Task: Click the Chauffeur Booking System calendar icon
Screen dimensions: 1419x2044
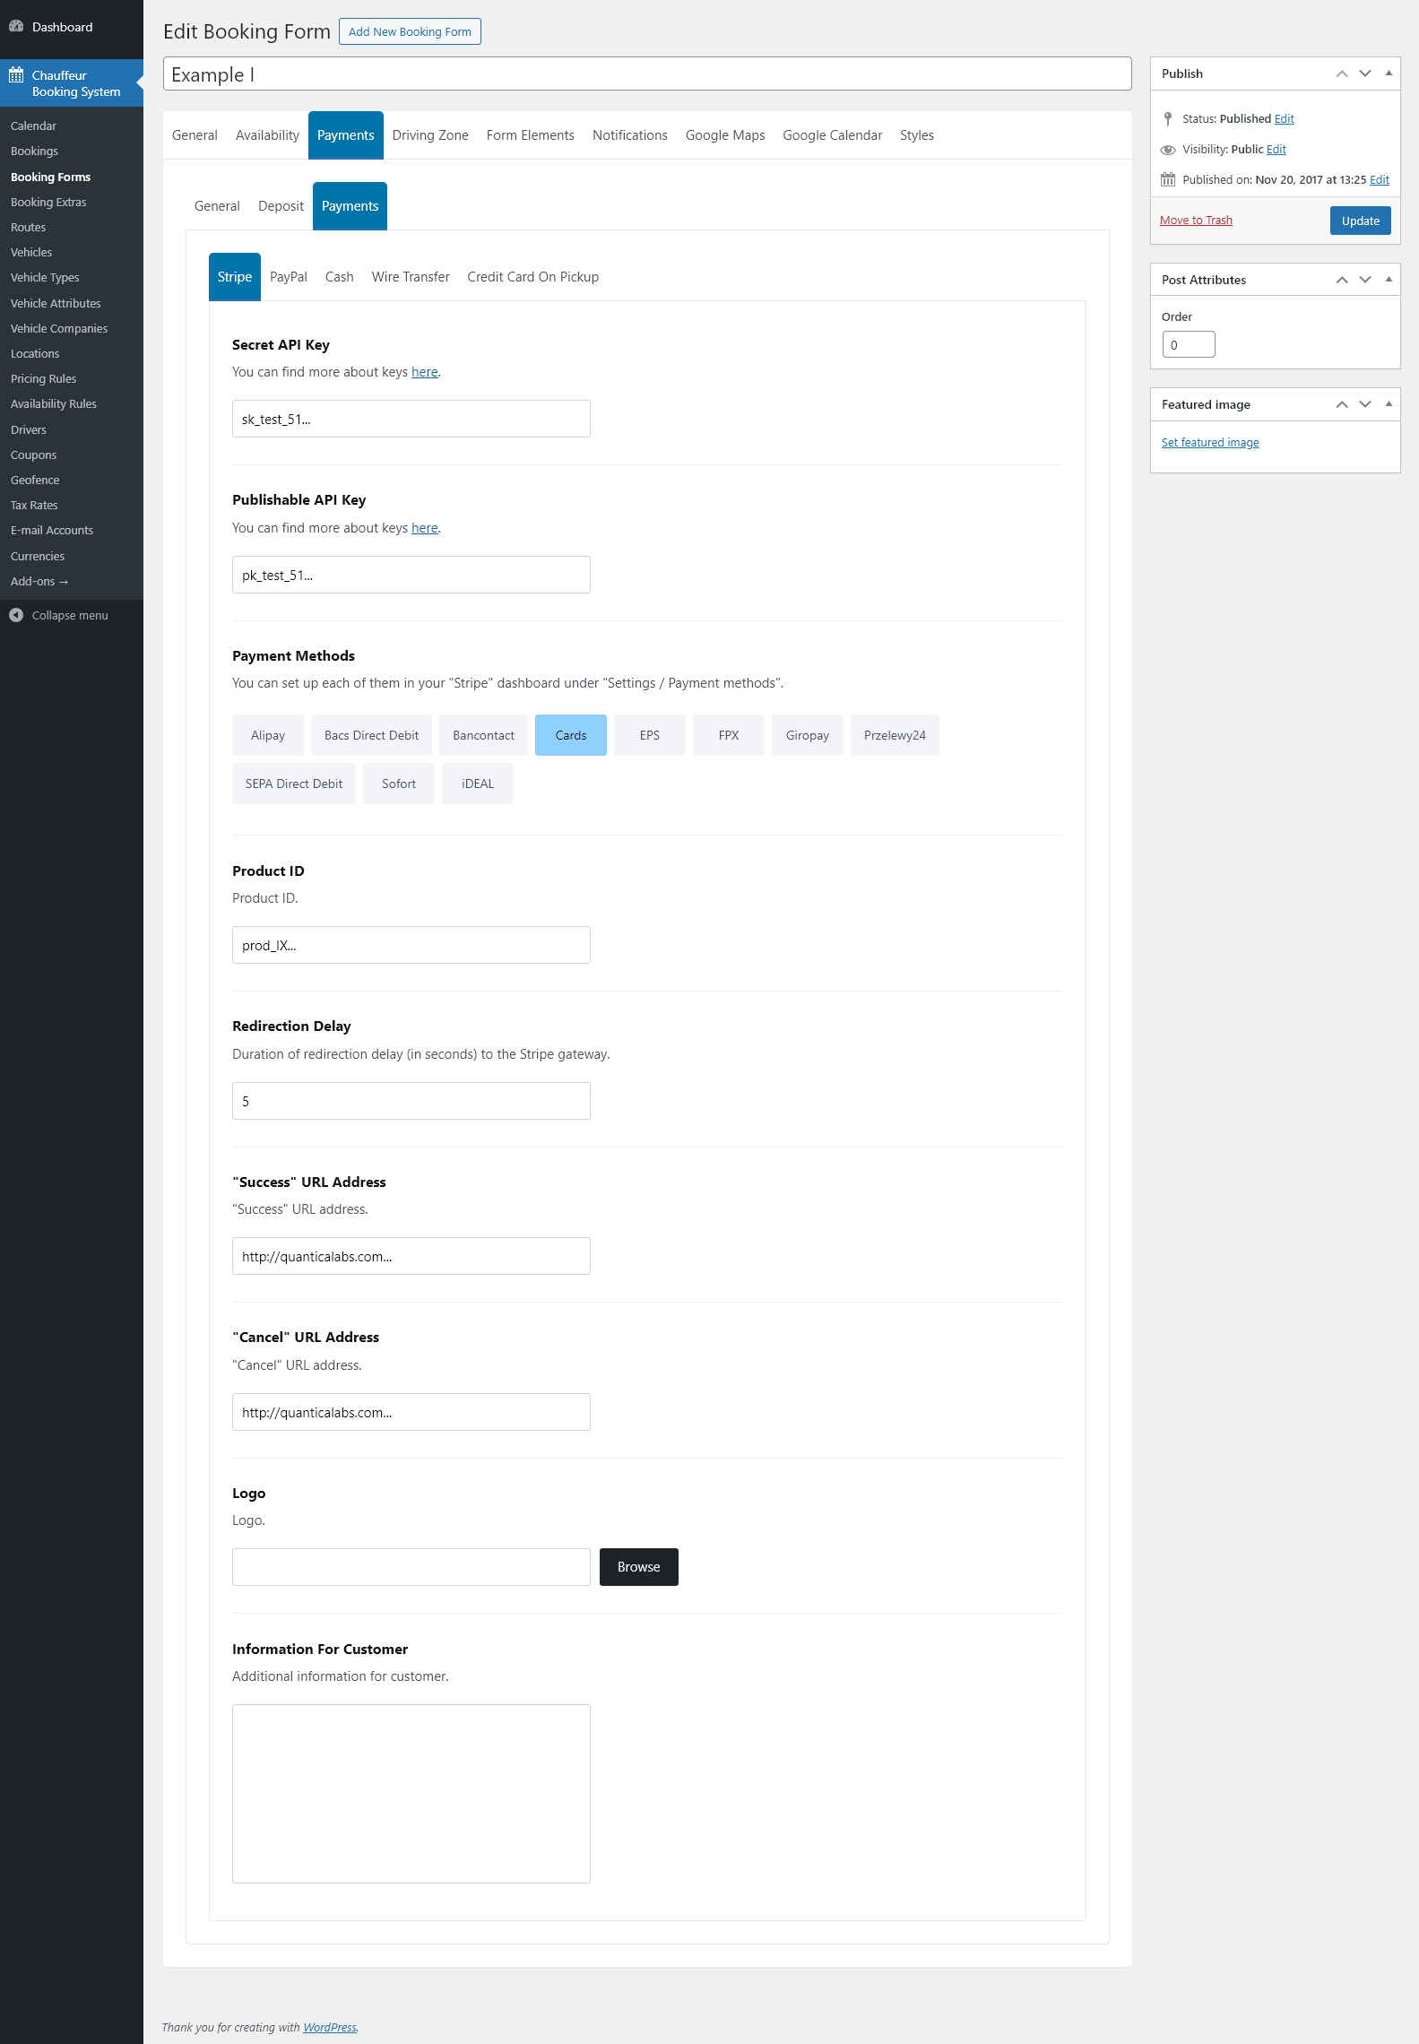Action: tap(16, 75)
